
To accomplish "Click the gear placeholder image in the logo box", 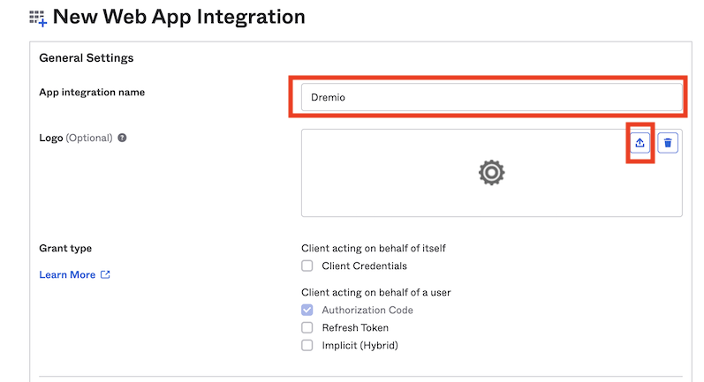I will coord(491,173).
